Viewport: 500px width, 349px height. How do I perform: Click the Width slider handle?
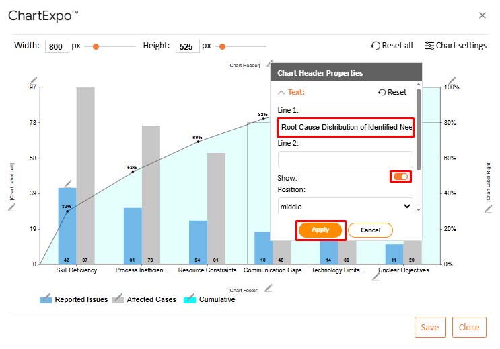pyautogui.click(x=96, y=46)
